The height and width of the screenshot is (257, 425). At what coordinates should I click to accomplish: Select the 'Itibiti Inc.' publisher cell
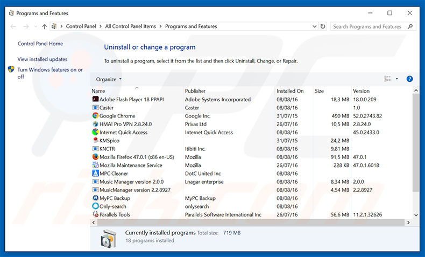tap(195, 149)
